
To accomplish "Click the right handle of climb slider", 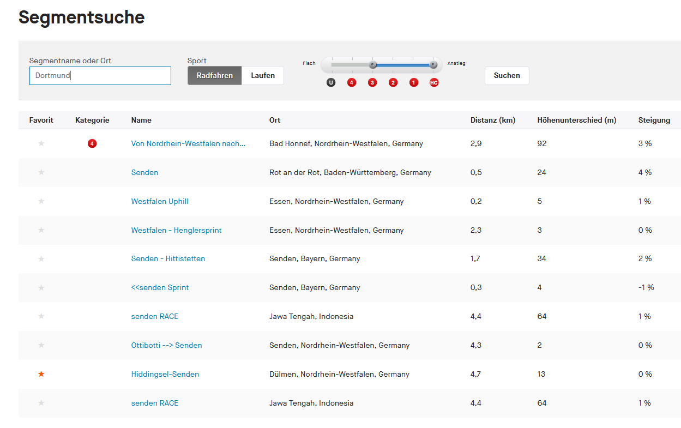I will coord(433,65).
